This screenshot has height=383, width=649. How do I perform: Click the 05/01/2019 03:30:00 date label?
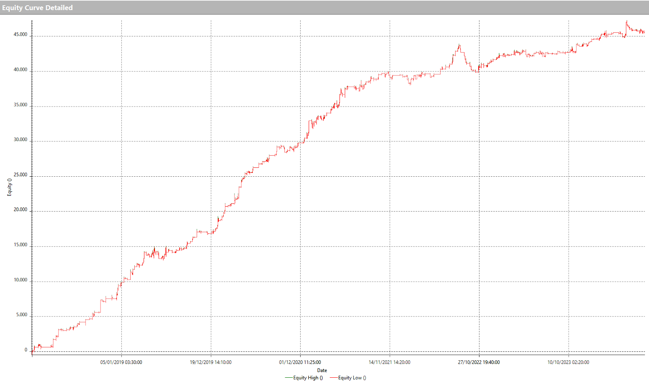(121, 362)
